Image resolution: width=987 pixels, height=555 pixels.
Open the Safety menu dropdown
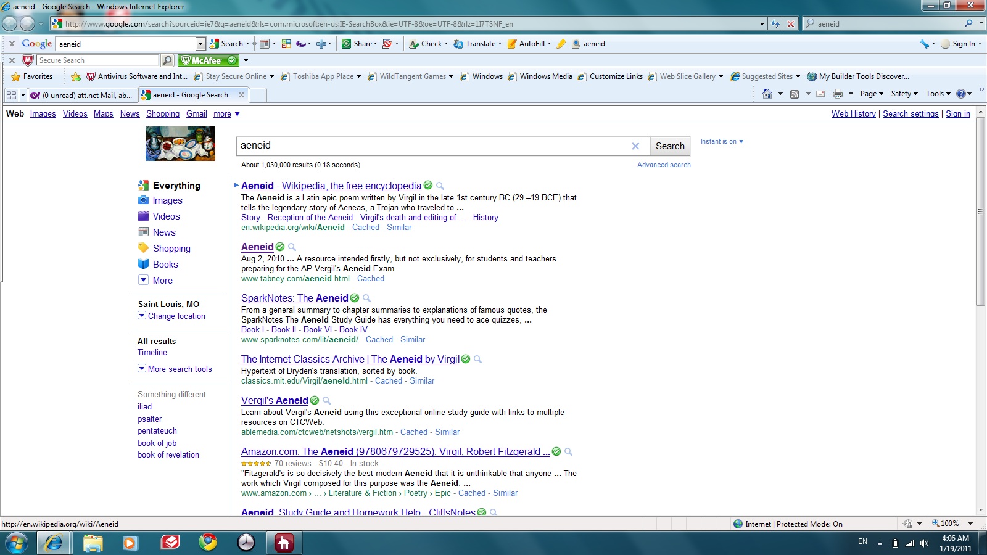904,94
